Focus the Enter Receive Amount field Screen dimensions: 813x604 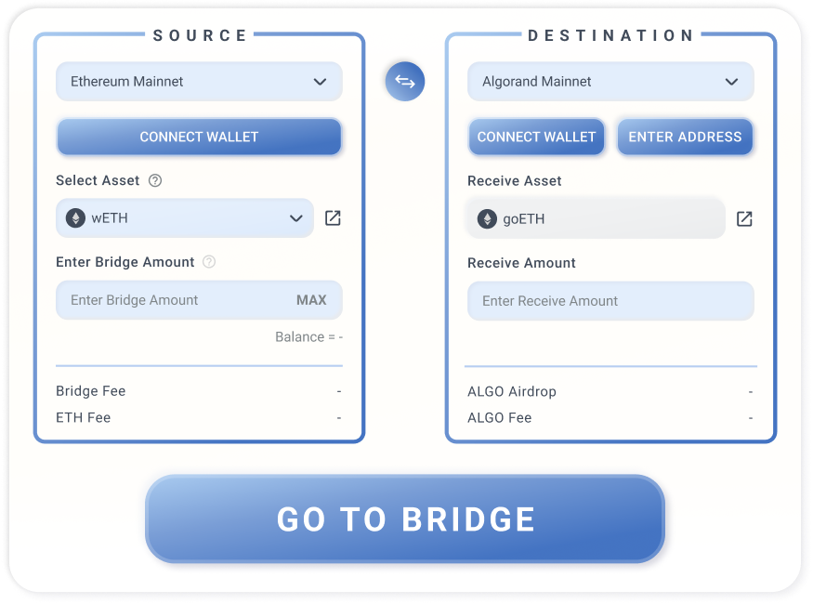pos(610,301)
